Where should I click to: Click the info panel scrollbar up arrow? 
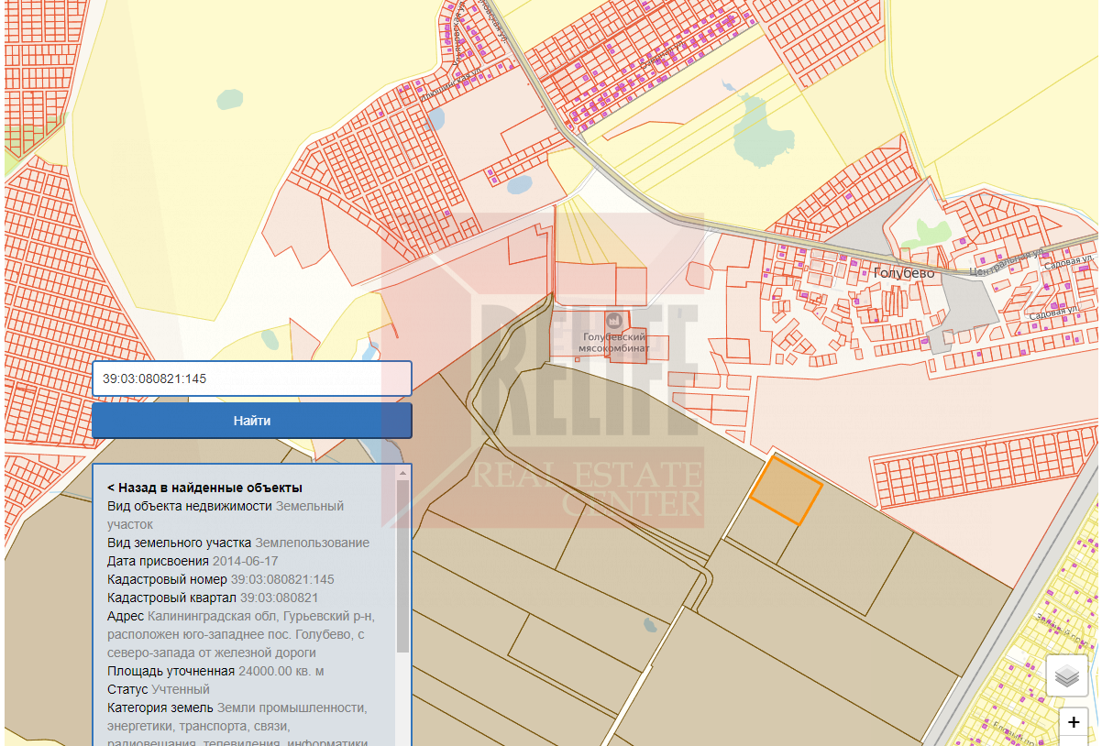click(x=402, y=473)
